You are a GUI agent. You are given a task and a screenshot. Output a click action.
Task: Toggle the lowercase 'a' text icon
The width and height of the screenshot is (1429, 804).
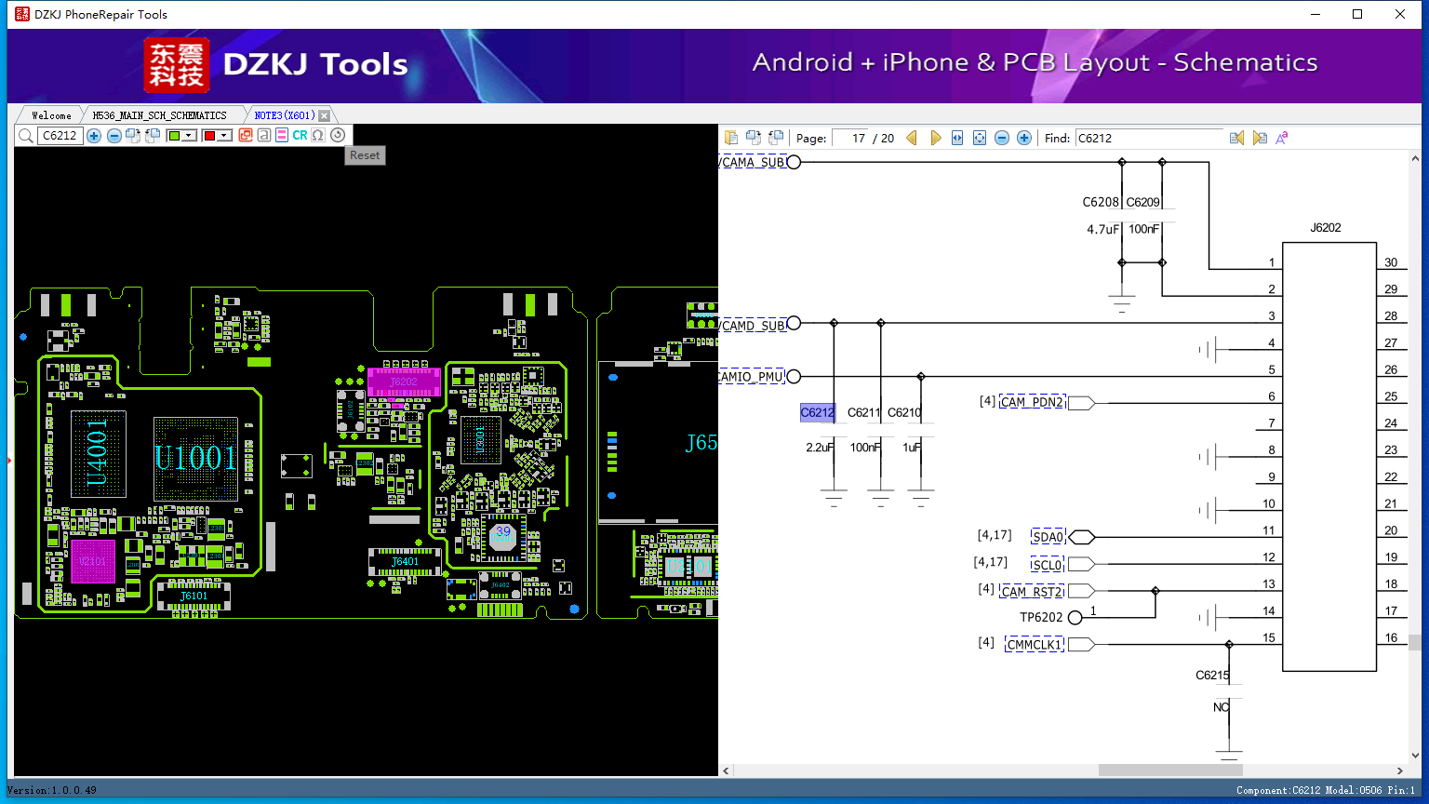(264, 136)
